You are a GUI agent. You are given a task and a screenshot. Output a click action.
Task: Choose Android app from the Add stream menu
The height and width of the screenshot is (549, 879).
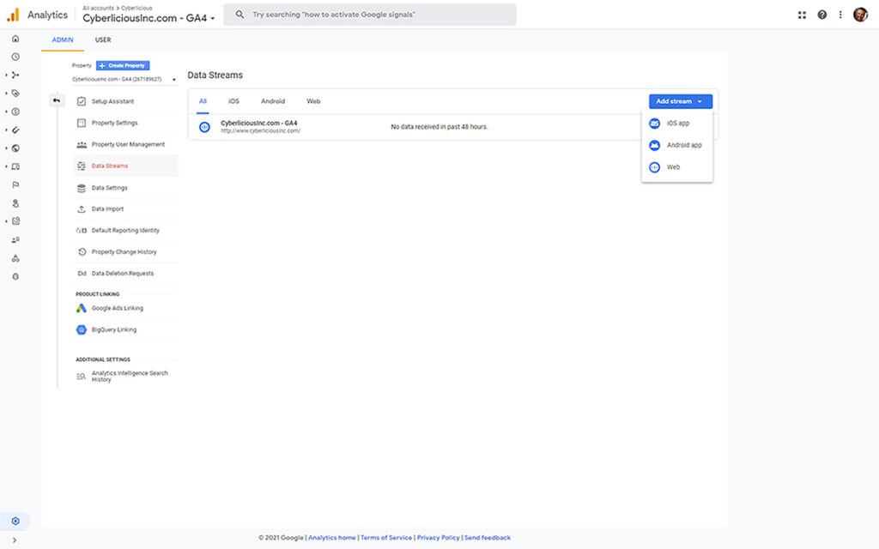tap(677, 145)
